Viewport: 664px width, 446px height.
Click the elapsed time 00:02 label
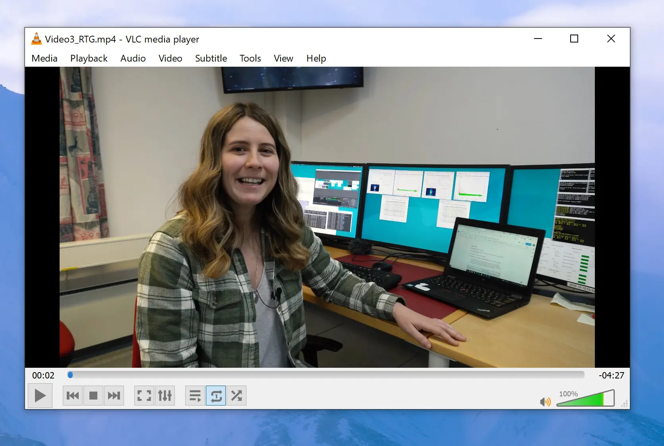pos(43,375)
